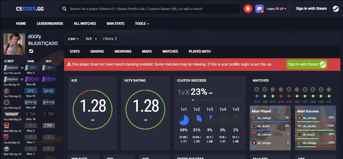
Task: Click the red notification bell icon
Action: pyautogui.click(x=248, y=9)
